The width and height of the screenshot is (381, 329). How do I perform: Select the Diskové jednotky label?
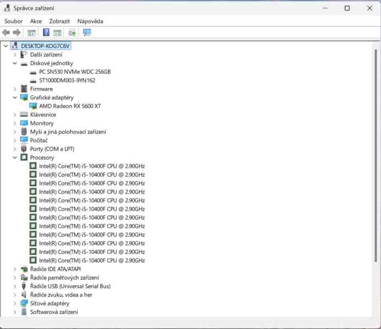(x=52, y=63)
